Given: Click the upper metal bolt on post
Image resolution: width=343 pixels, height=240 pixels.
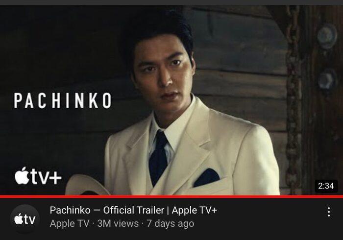Looking at the screenshot, I should click(327, 36).
